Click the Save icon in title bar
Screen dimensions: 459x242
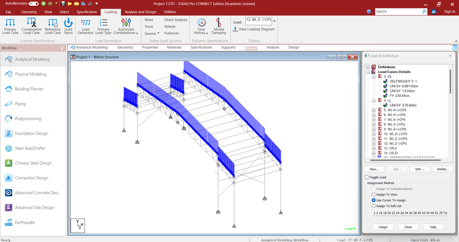click(x=63, y=4)
